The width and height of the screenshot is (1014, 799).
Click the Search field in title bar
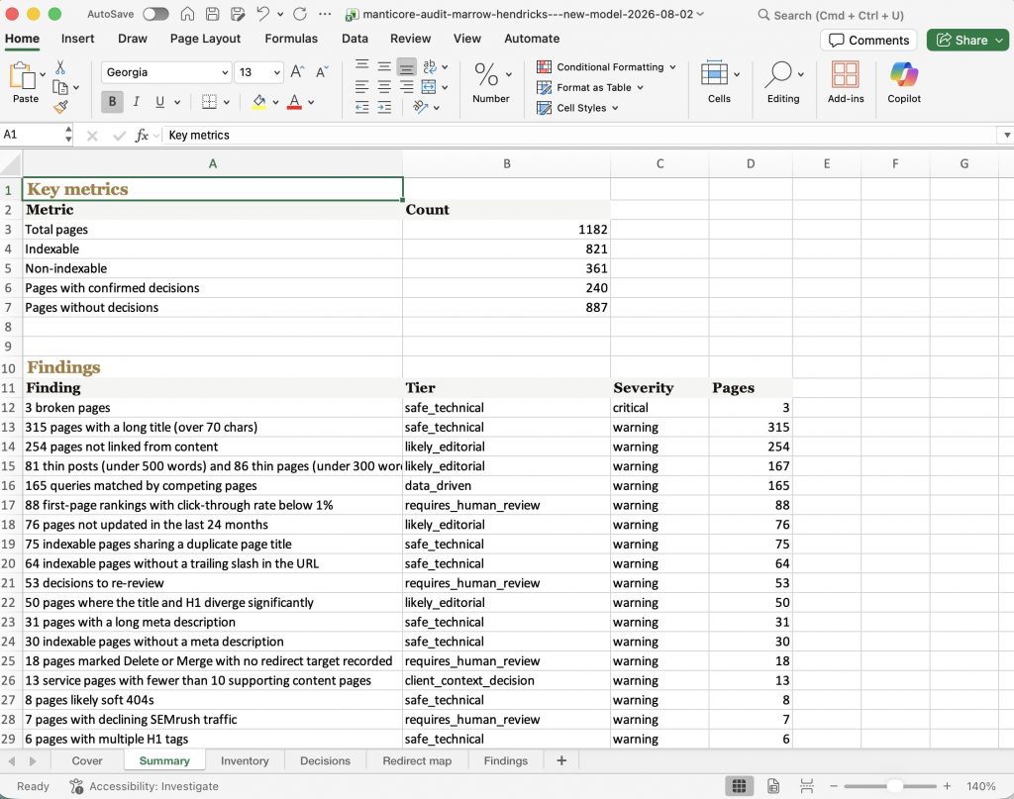point(831,15)
